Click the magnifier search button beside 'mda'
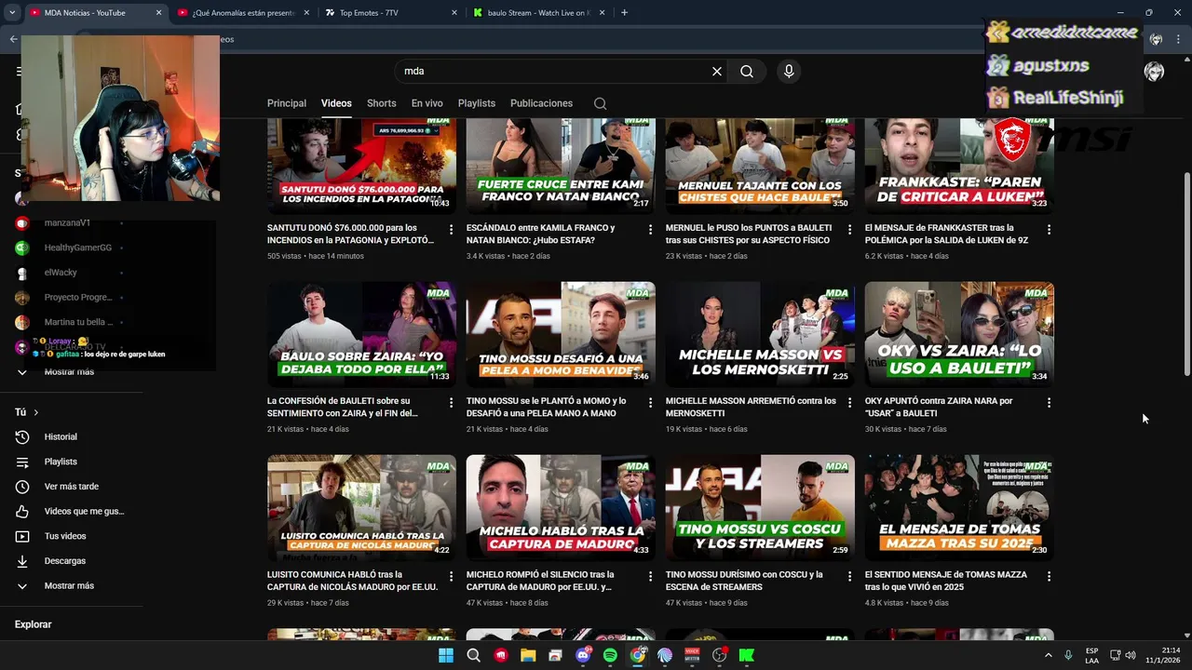1192x670 pixels. point(747,71)
